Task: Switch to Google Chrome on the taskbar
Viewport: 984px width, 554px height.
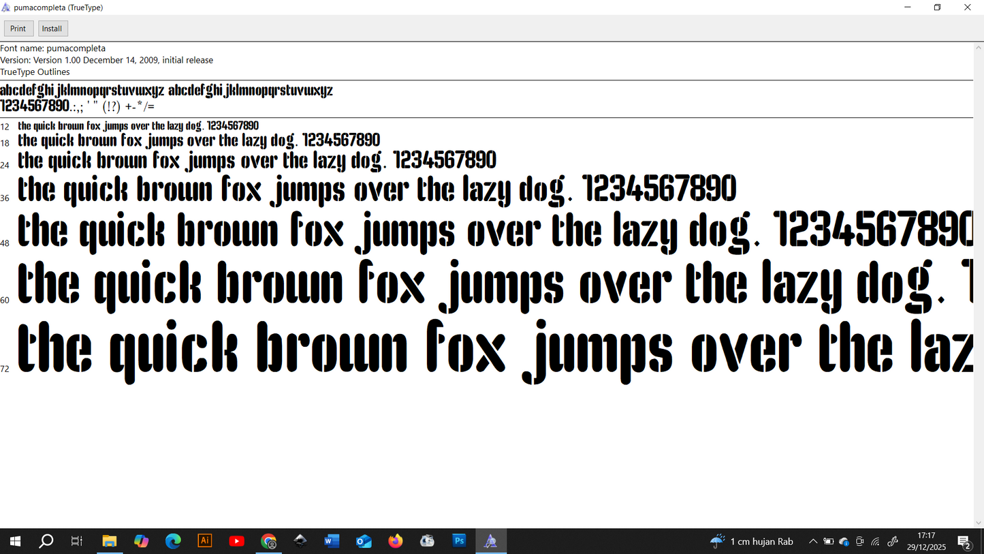Action: (269, 541)
